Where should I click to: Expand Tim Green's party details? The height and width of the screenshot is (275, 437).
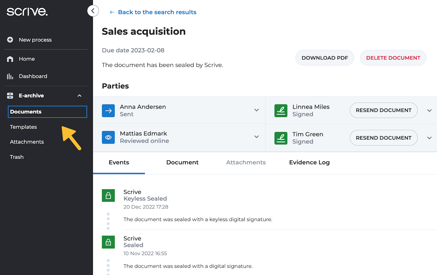tap(429, 138)
